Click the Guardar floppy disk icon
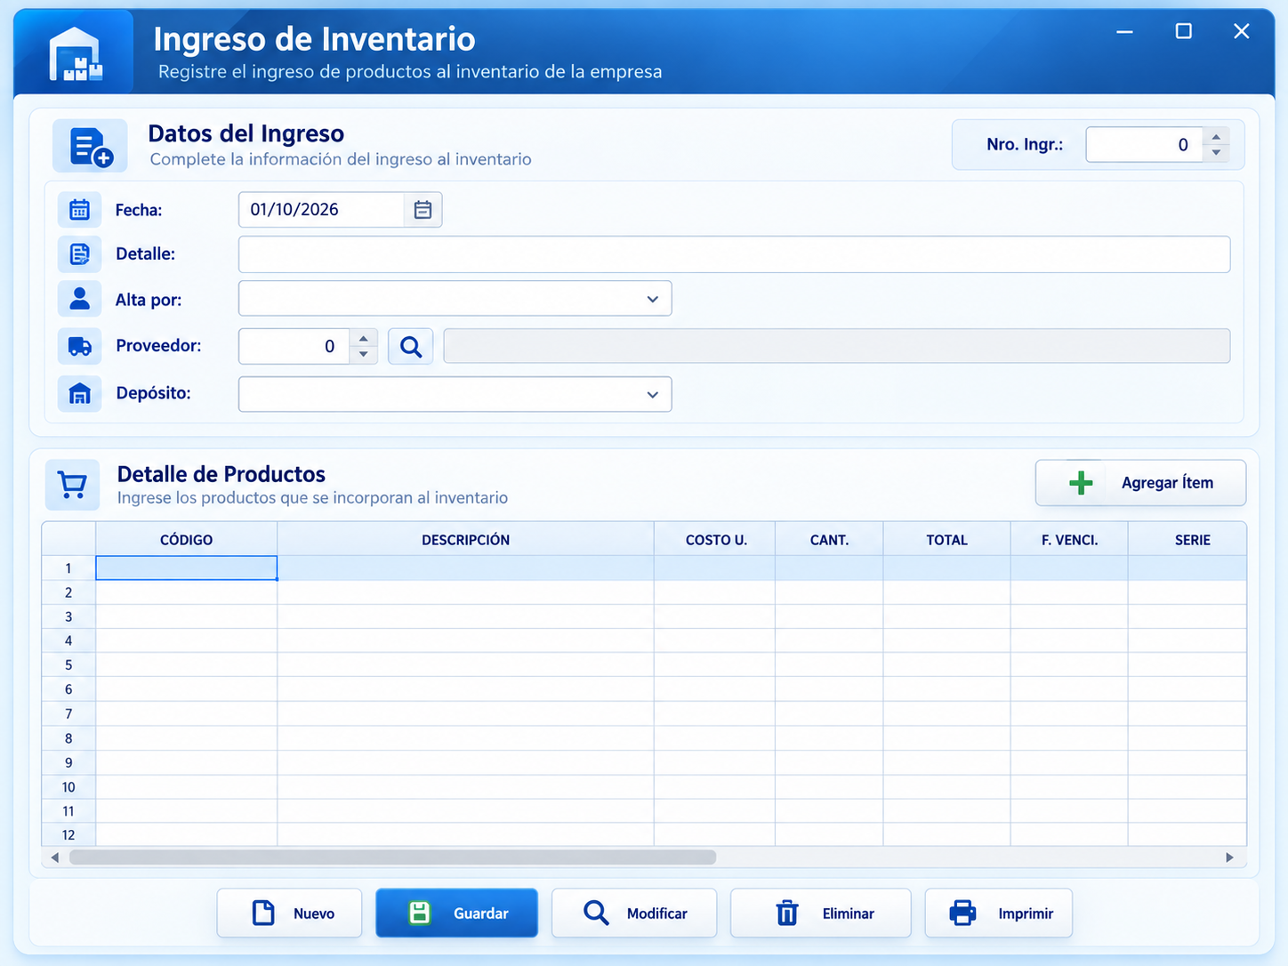Viewport: 1288px width, 966px height. click(x=420, y=913)
